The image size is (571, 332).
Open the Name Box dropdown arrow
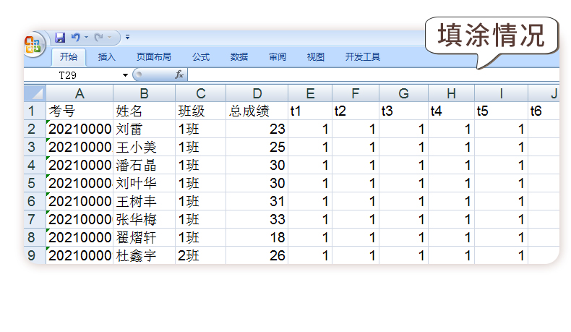point(125,75)
